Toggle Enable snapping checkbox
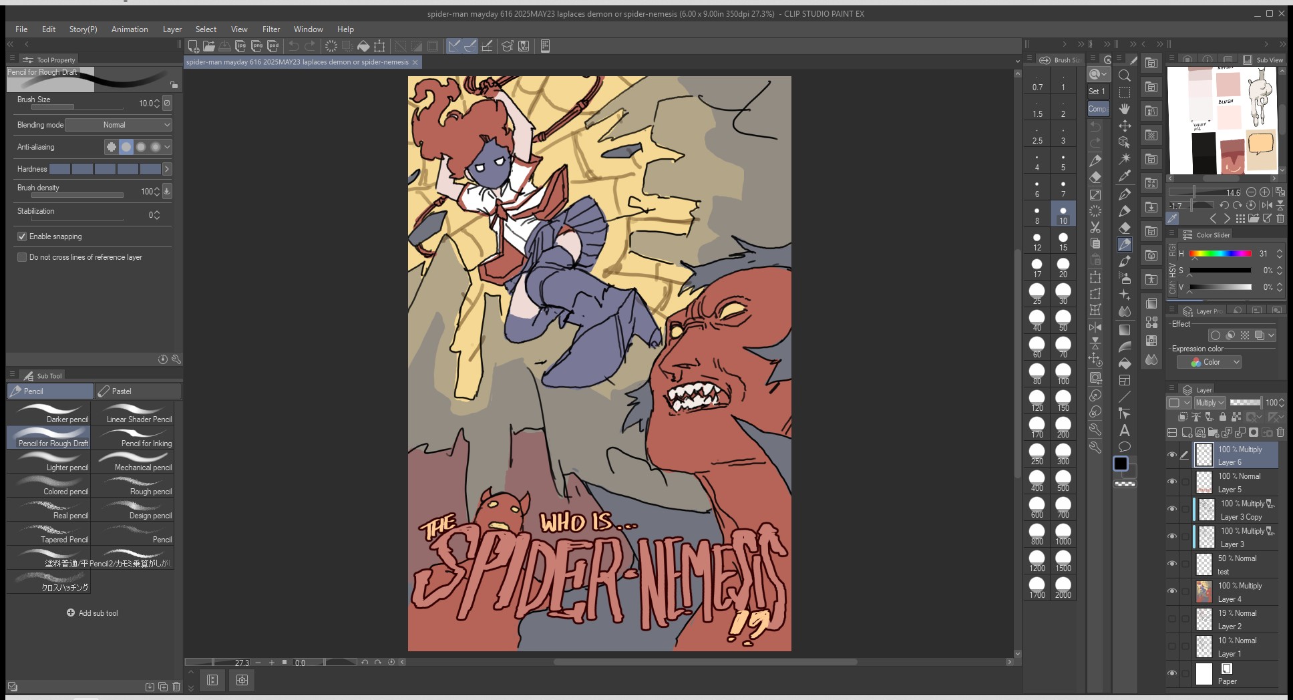Image resolution: width=1293 pixels, height=700 pixels. (x=22, y=236)
